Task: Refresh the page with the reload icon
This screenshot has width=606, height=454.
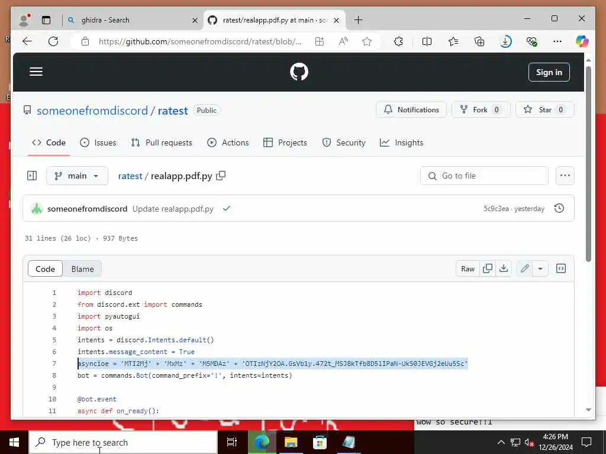Action: click(53, 41)
